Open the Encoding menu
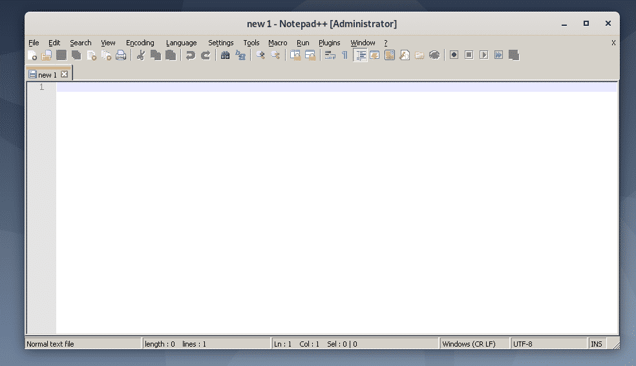Image resolution: width=636 pixels, height=366 pixels. point(140,43)
